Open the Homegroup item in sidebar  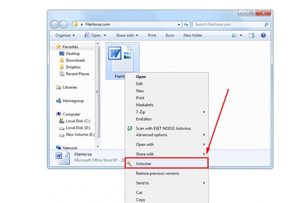(73, 101)
